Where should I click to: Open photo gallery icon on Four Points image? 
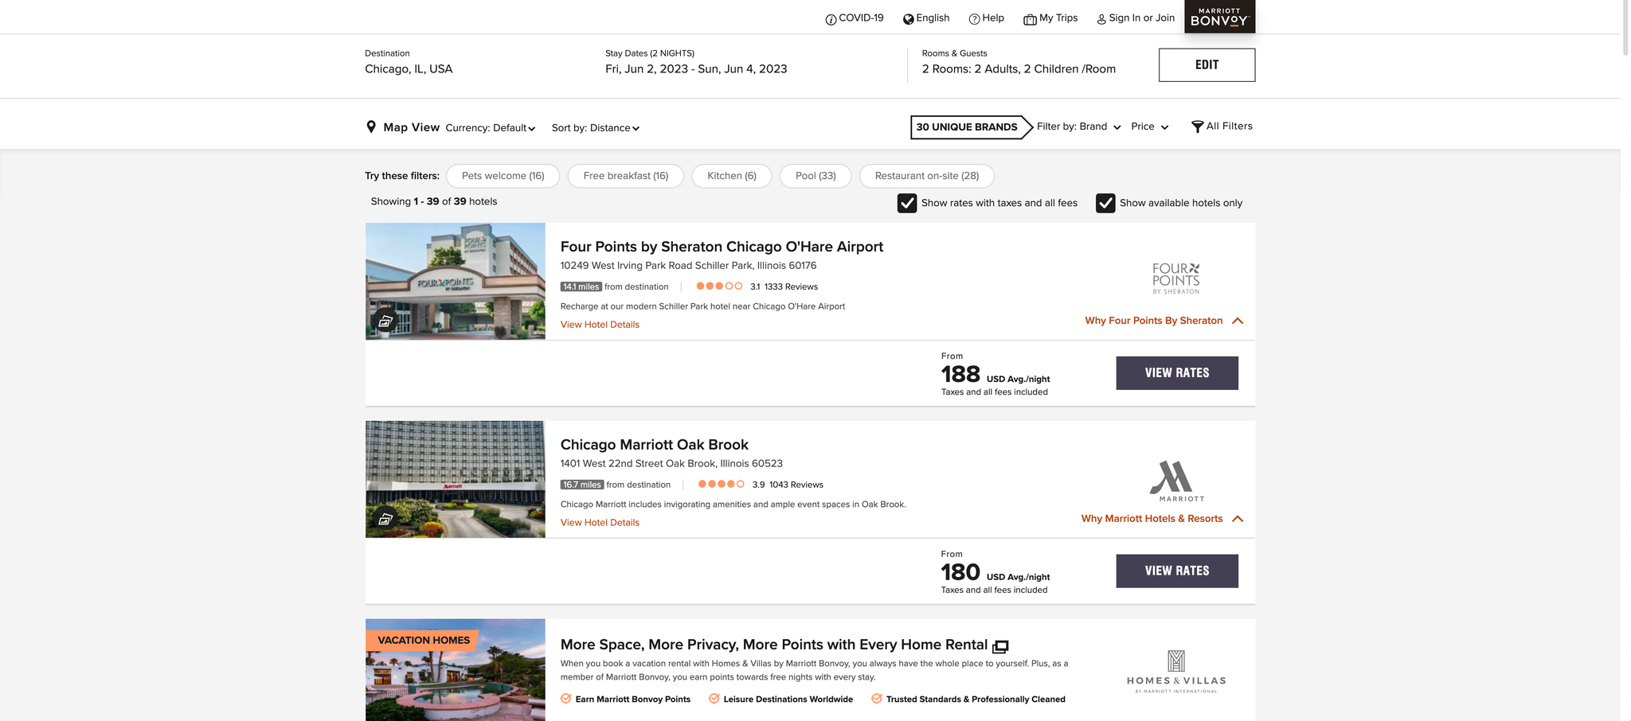coord(385,322)
